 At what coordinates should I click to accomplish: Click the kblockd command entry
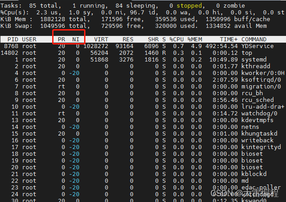coord(254,174)
